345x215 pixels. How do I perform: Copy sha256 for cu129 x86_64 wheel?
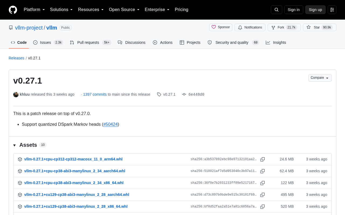[x=263, y=207]
